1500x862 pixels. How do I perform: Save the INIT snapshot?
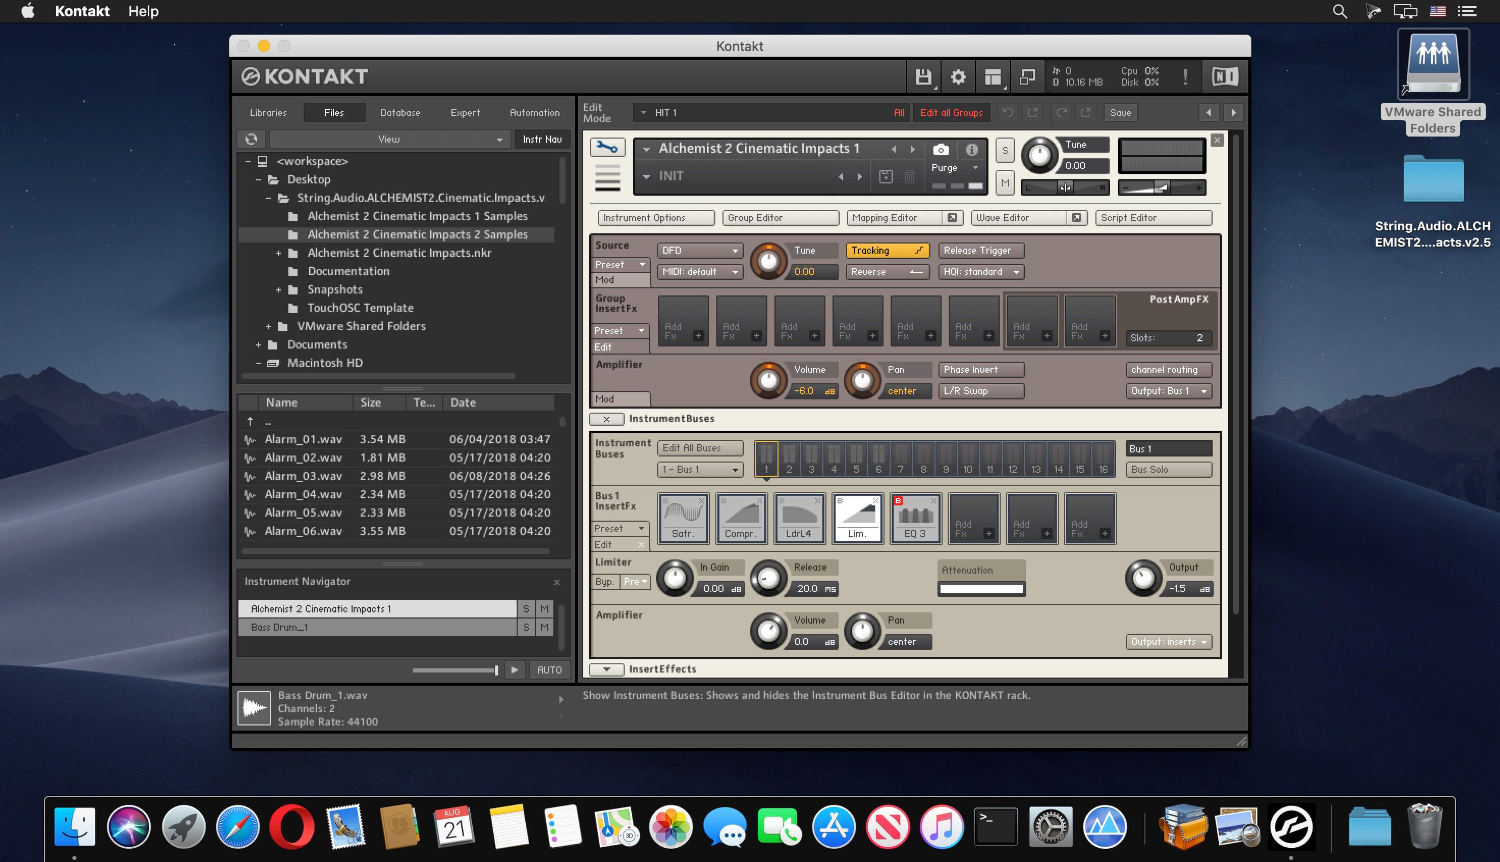(x=886, y=176)
